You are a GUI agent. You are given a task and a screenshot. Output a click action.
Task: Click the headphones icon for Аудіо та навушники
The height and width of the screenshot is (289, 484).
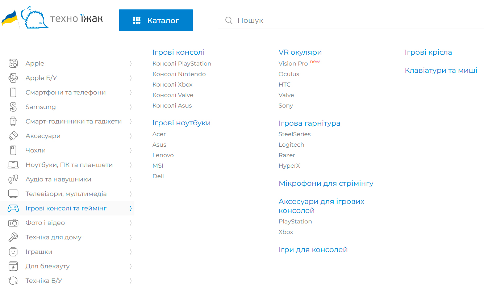(x=13, y=179)
